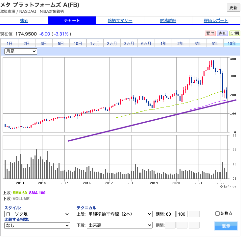The width and height of the screenshot is (242, 238).
Task: Open the 株価 tab
Action: point(24,20)
